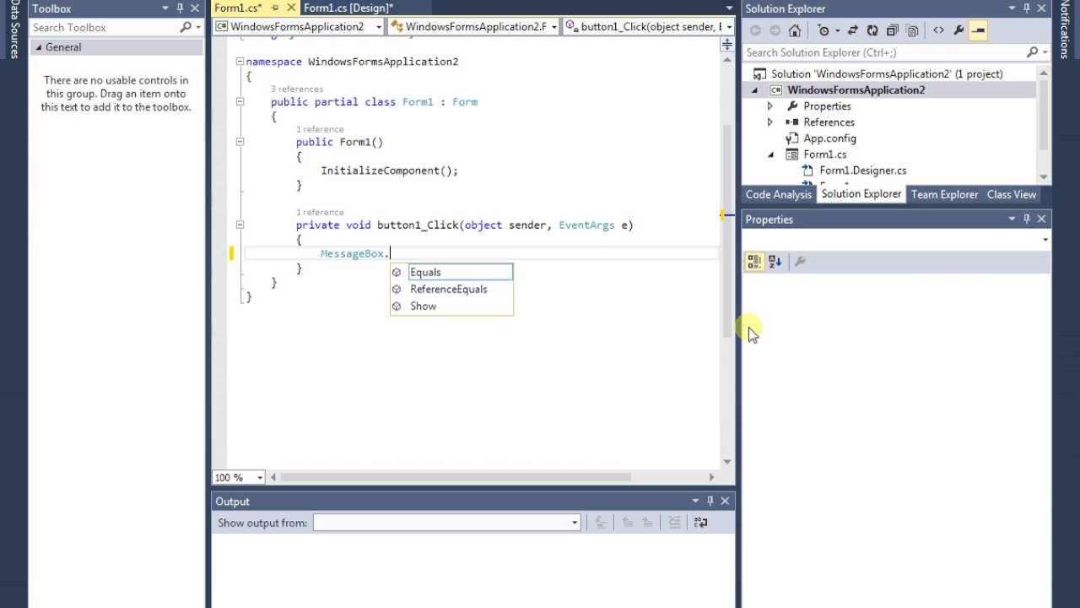Viewport: 1080px width, 608px height.
Task: Select Show from the IntelliSense list
Action: (x=423, y=307)
